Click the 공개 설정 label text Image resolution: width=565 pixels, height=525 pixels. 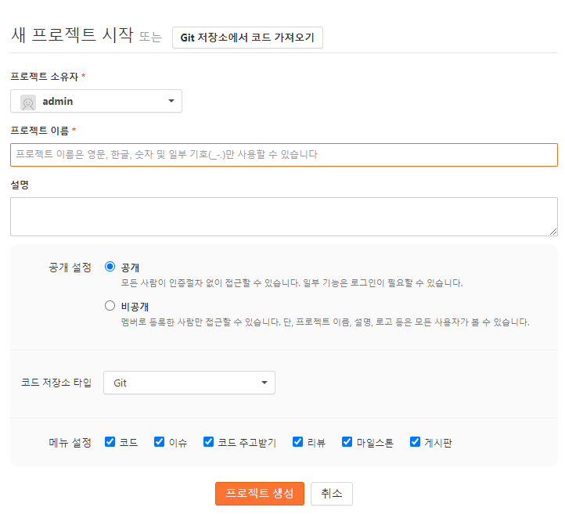[x=70, y=268]
